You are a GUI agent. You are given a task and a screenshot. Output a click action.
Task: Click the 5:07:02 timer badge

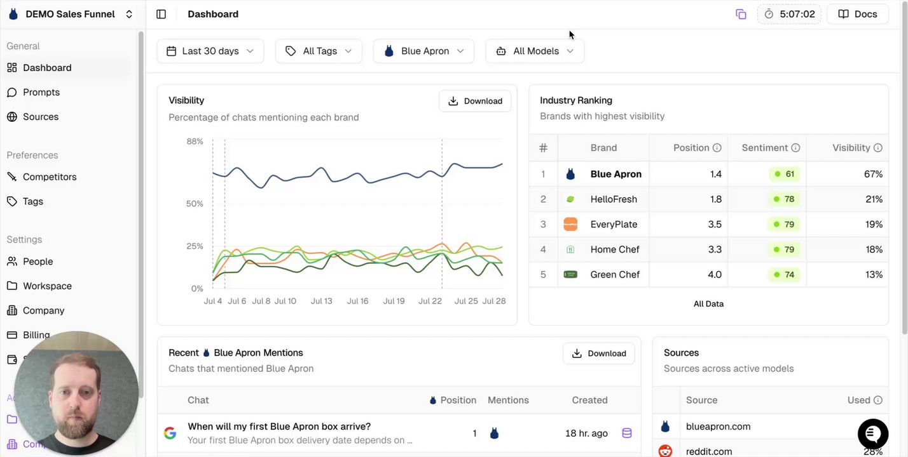789,14
